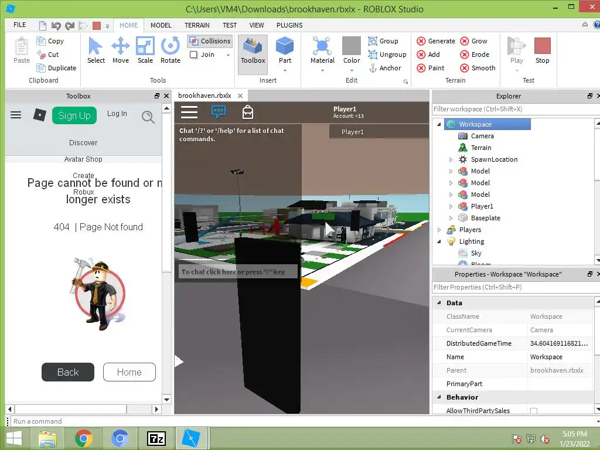Click the Paste button
The width and height of the screenshot is (600, 450).
click(x=22, y=50)
